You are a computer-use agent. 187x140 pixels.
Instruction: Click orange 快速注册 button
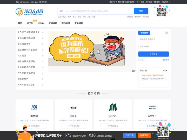coord(144,135)
